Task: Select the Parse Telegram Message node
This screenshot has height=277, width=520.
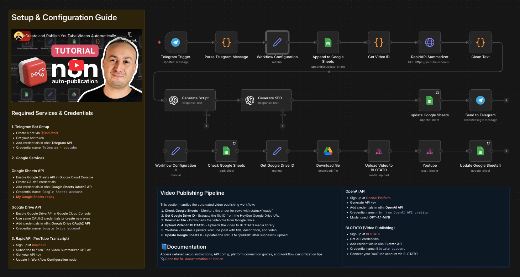Action: 226,42
